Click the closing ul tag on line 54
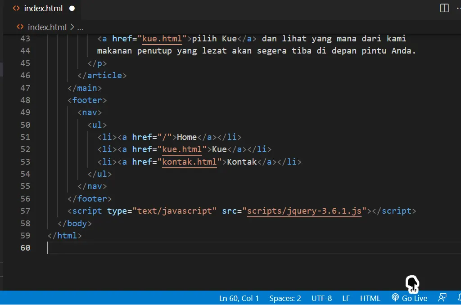Screen dimensions: 461x305 99,174
